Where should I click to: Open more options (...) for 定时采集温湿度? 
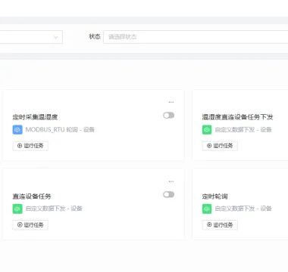click(x=171, y=102)
